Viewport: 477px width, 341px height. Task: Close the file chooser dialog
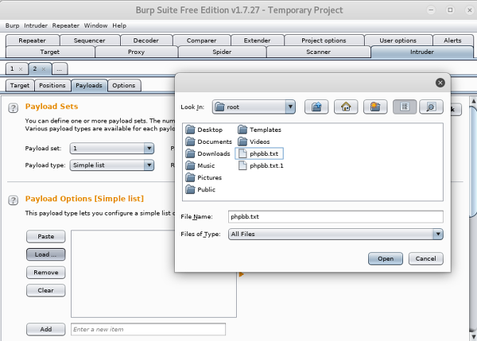[440, 83]
